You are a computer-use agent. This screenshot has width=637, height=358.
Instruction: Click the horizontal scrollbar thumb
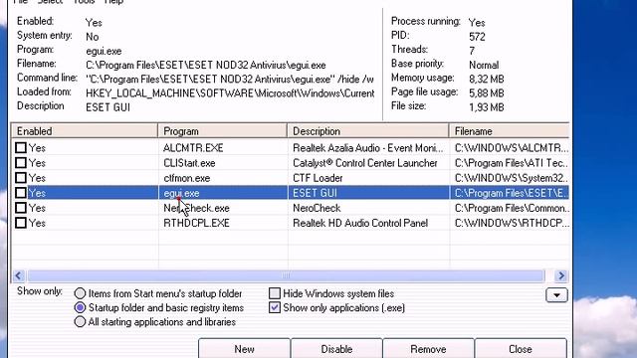[x=286, y=276]
